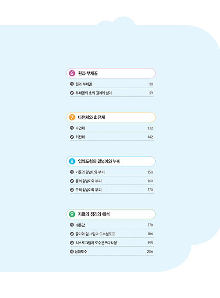This screenshot has width=220, height=298.
Task: Click the pink chapter 6 number badge
Action: point(72,73)
